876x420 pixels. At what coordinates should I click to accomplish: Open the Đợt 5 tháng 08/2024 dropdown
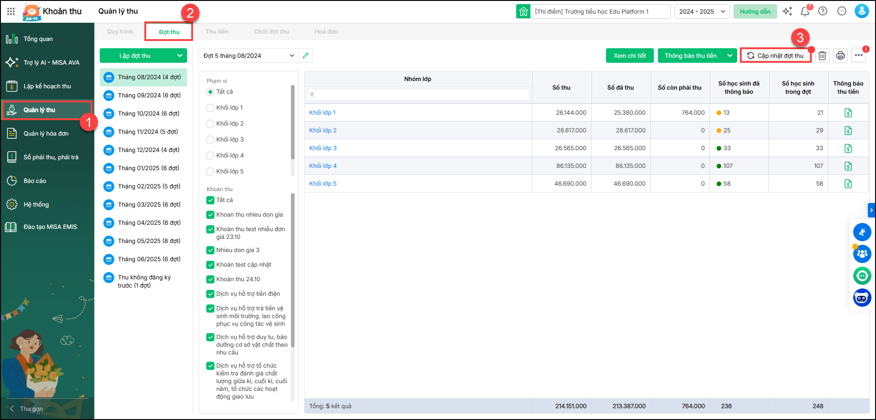pos(249,56)
